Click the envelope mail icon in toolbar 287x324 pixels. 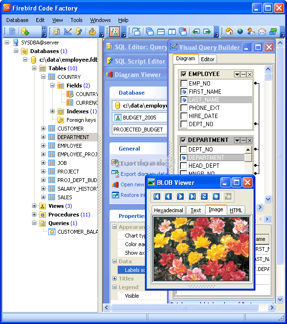(262, 32)
